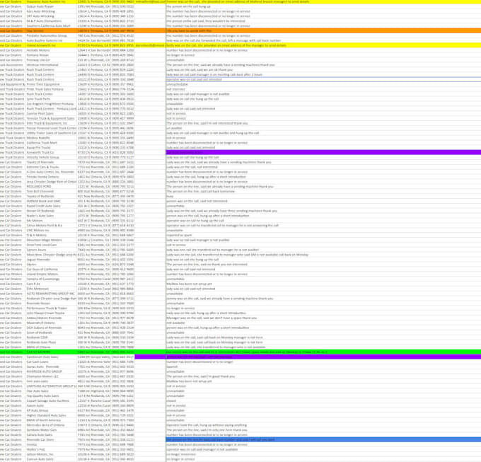Click the Yamaha of Cucamonga cell
The height and width of the screenshot is (462, 481).
point(51,279)
